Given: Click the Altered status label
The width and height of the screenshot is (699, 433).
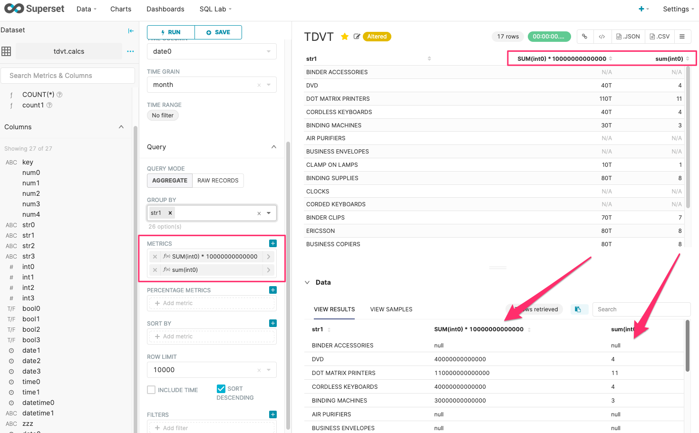Looking at the screenshot, I should pyautogui.click(x=377, y=37).
